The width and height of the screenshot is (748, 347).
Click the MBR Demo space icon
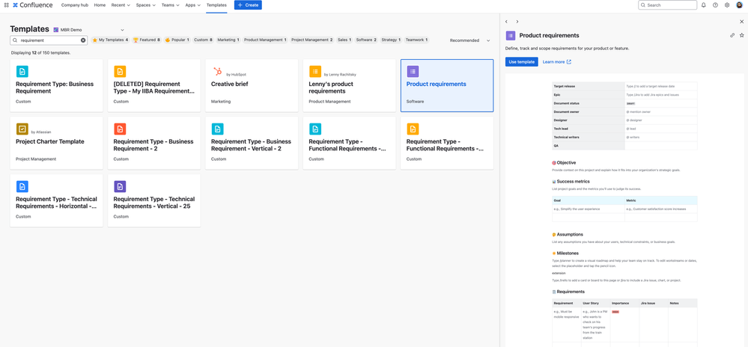[56, 30]
